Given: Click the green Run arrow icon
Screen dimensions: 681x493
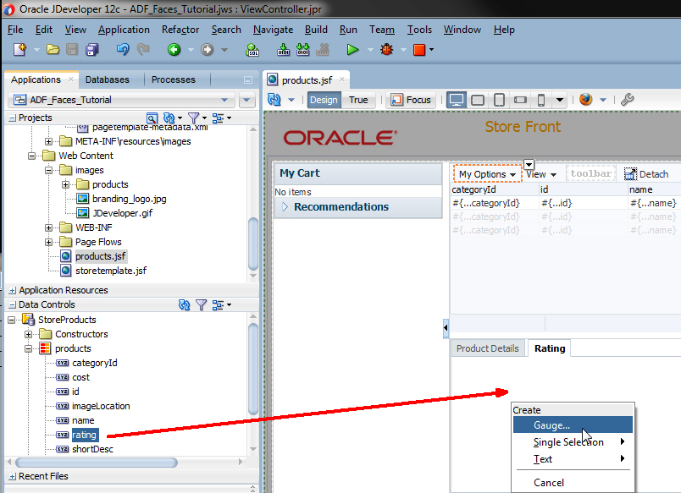Looking at the screenshot, I should 352,50.
